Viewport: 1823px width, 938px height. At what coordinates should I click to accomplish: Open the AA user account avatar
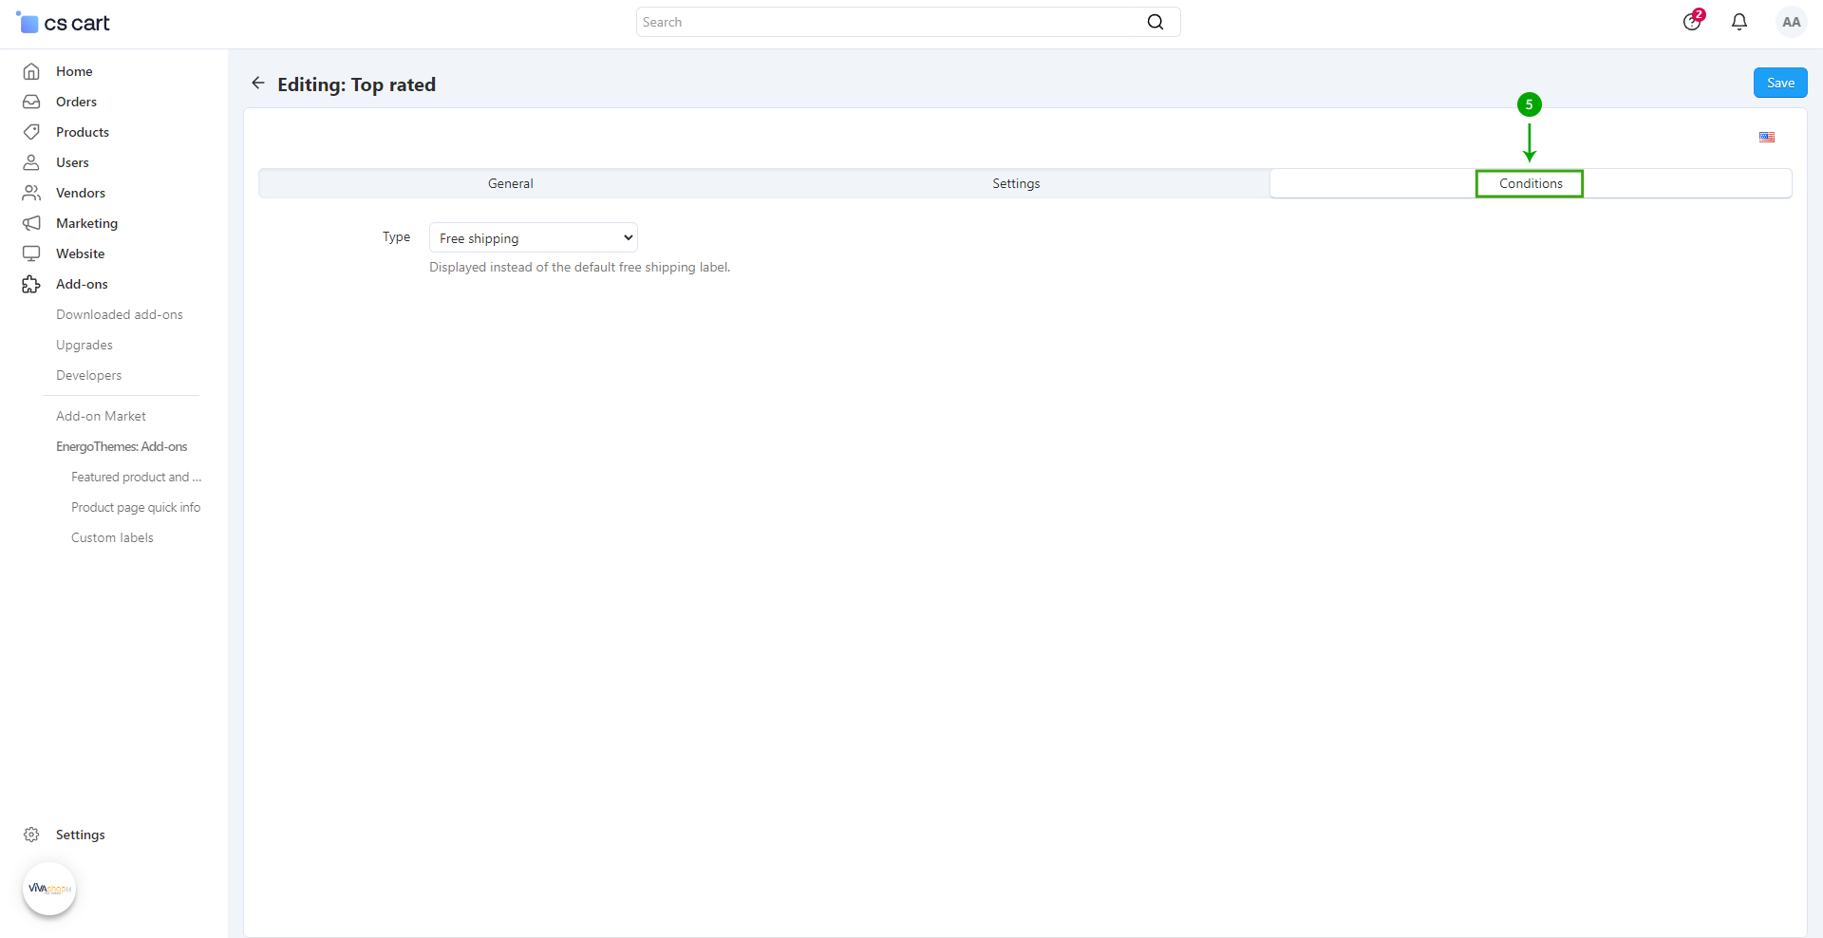pyautogui.click(x=1791, y=22)
